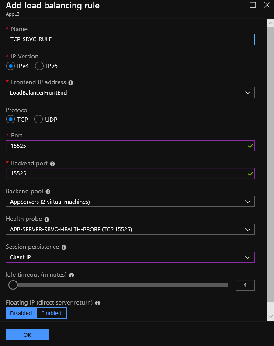Viewport: 274px width, 346px height.
Task: Click the Idle timeout info icon
Action: [71, 275]
